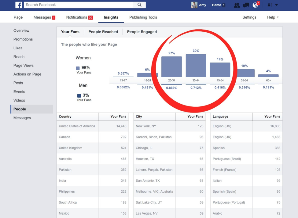Open page Settings
The height and width of the screenshot is (218, 298).
coord(249,17)
